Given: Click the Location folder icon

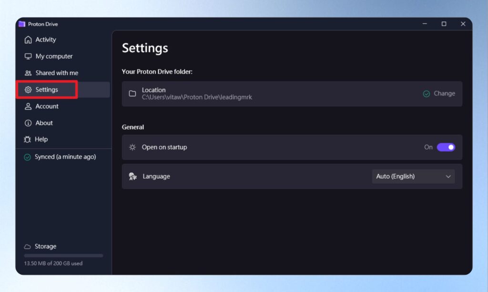Looking at the screenshot, I should (x=132, y=93).
